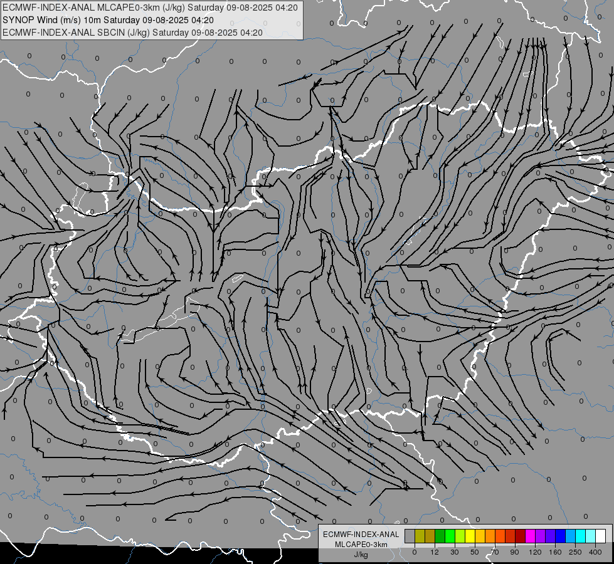
Task: Click the legend tick value 12
Action: (435, 552)
